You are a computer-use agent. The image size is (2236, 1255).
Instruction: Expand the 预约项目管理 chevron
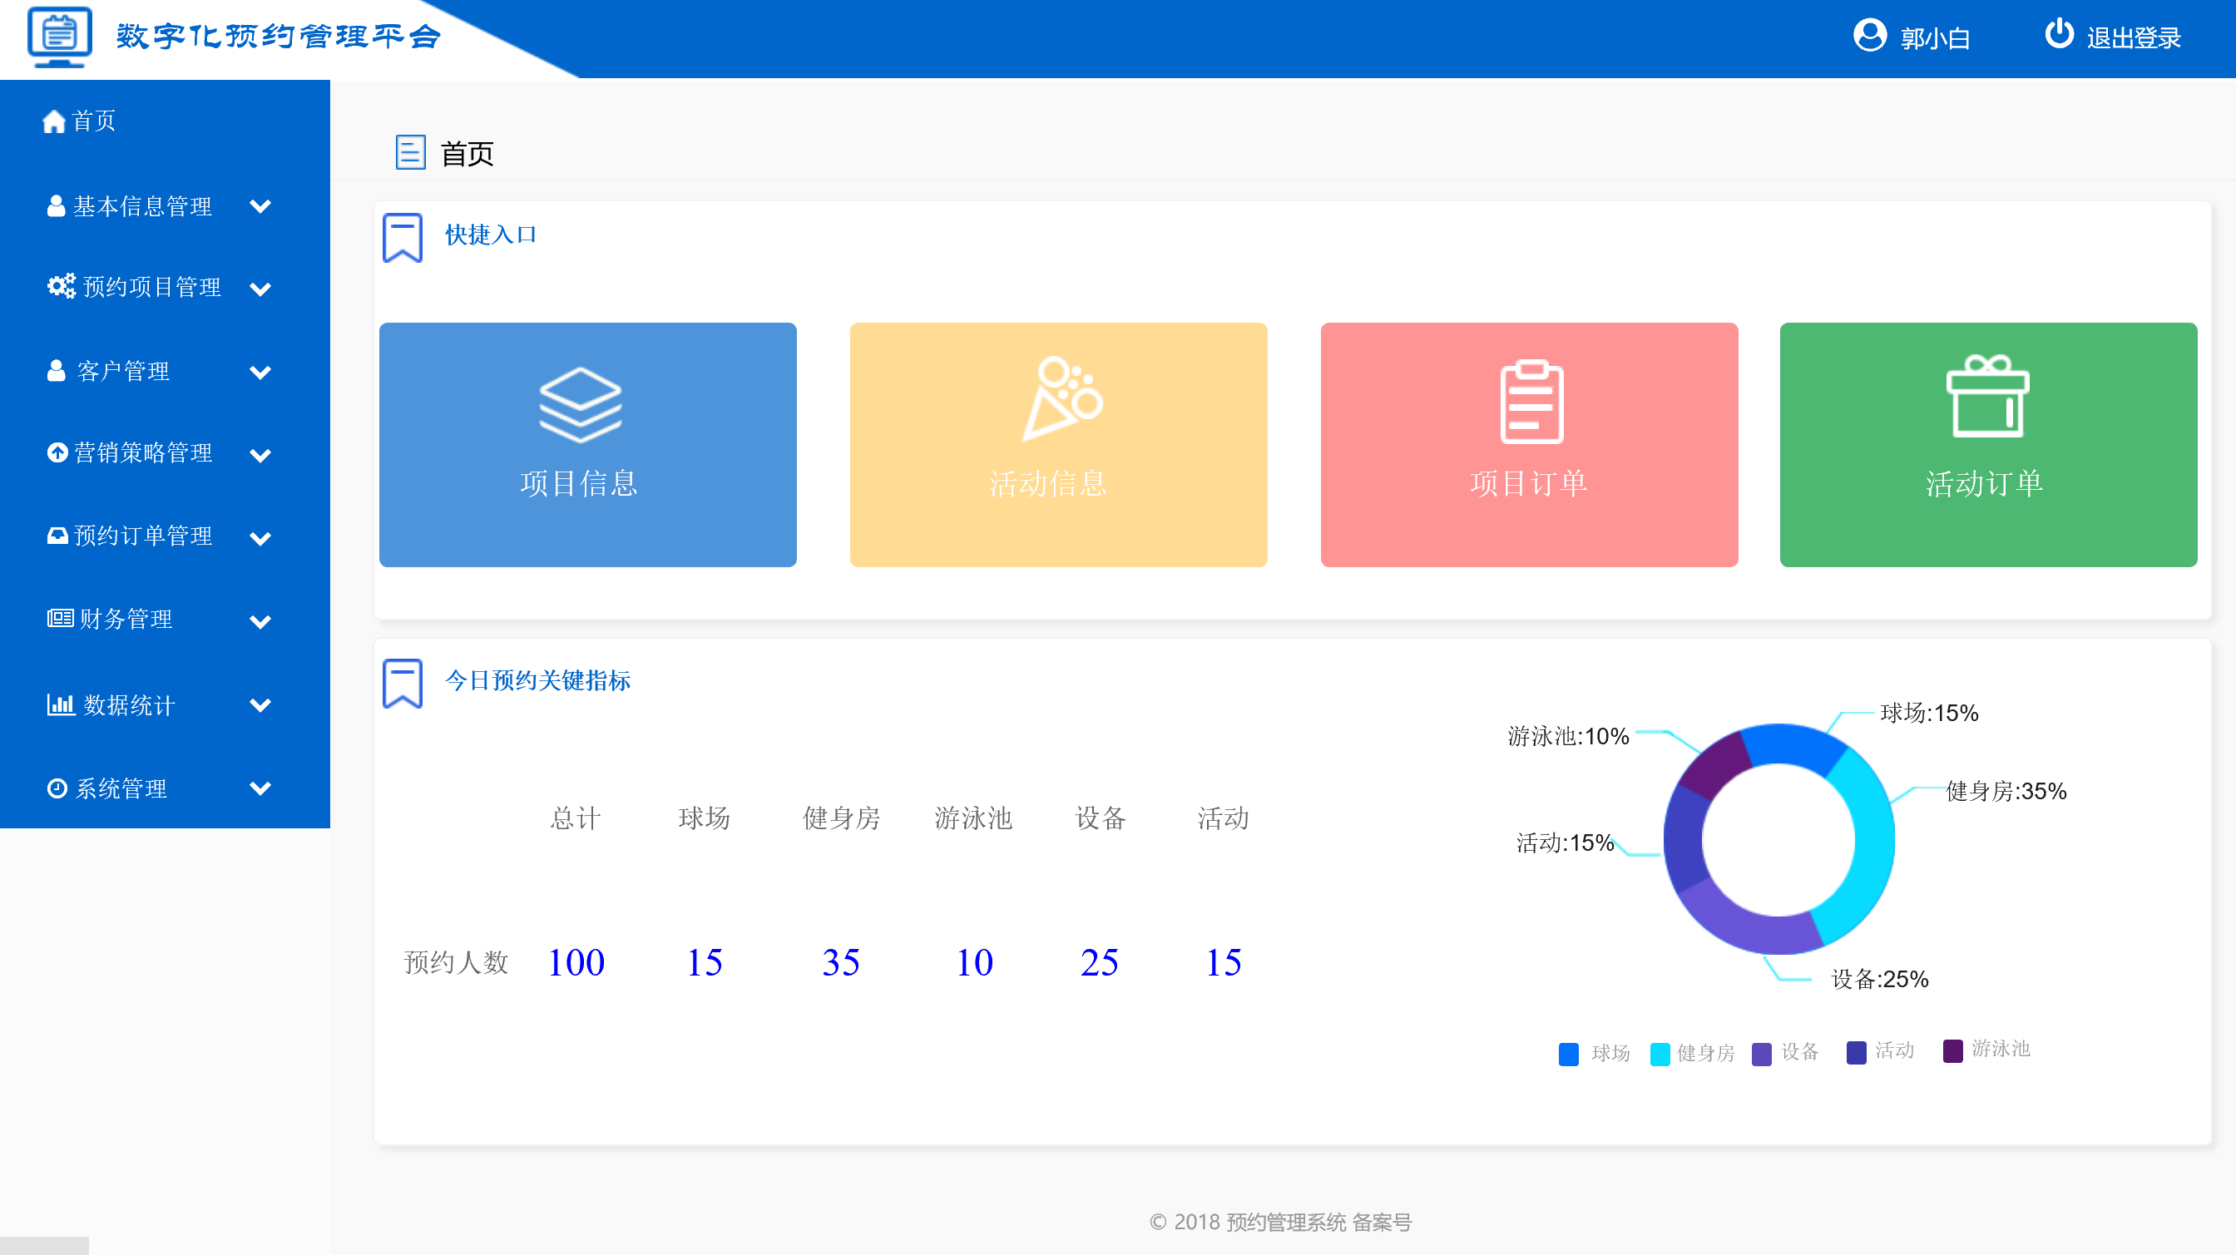[260, 289]
